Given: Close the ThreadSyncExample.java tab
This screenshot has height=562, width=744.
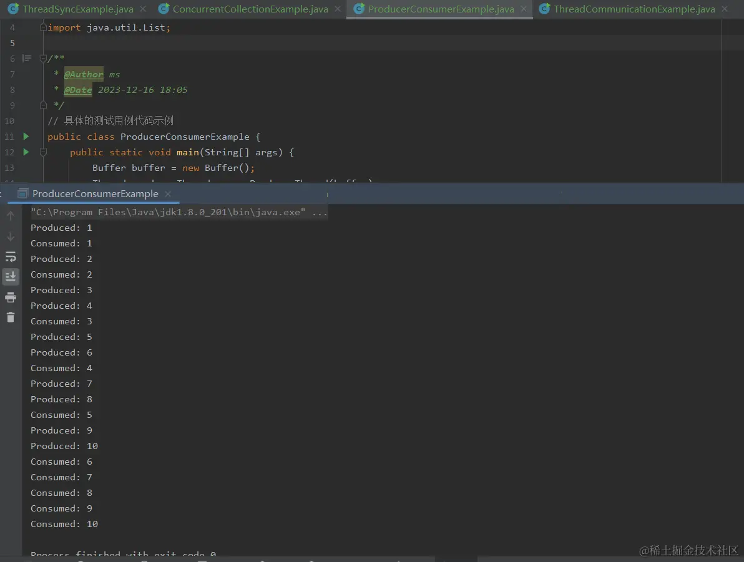Looking at the screenshot, I should (143, 9).
